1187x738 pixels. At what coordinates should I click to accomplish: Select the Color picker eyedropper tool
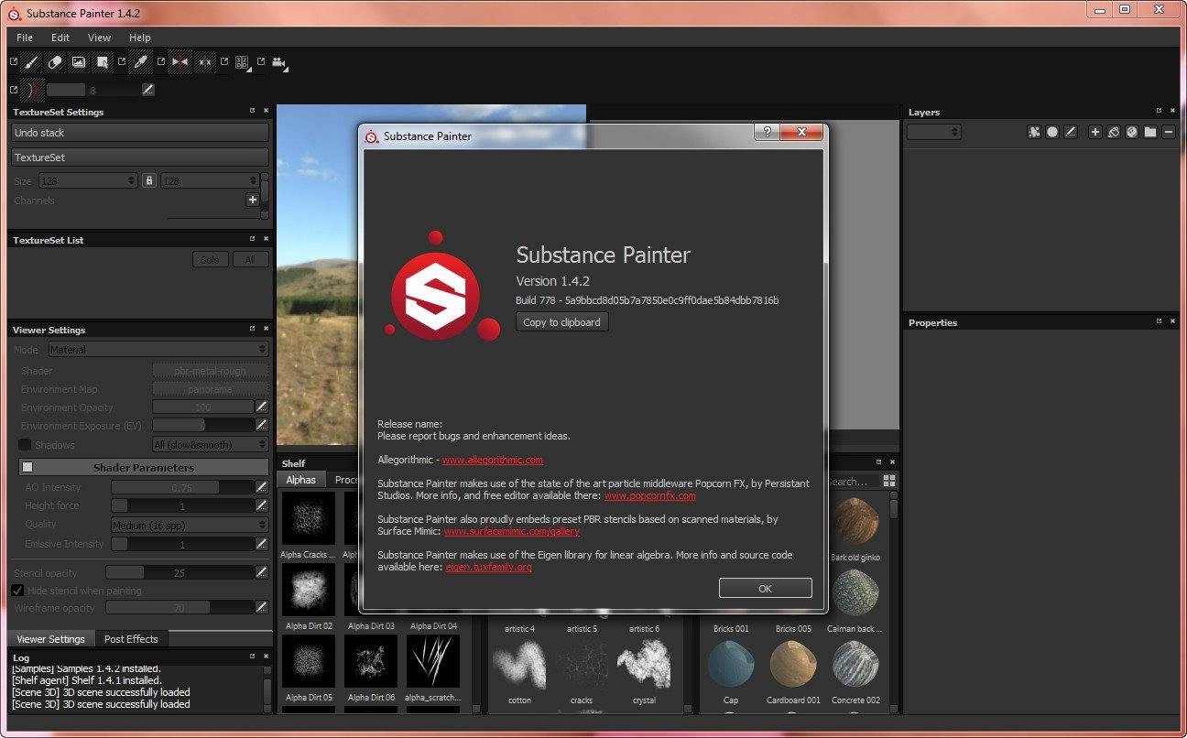click(x=140, y=62)
